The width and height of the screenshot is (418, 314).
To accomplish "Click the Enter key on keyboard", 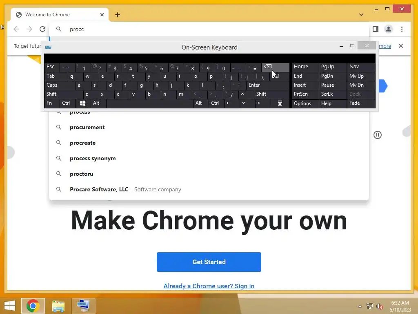I will (268, 85).
